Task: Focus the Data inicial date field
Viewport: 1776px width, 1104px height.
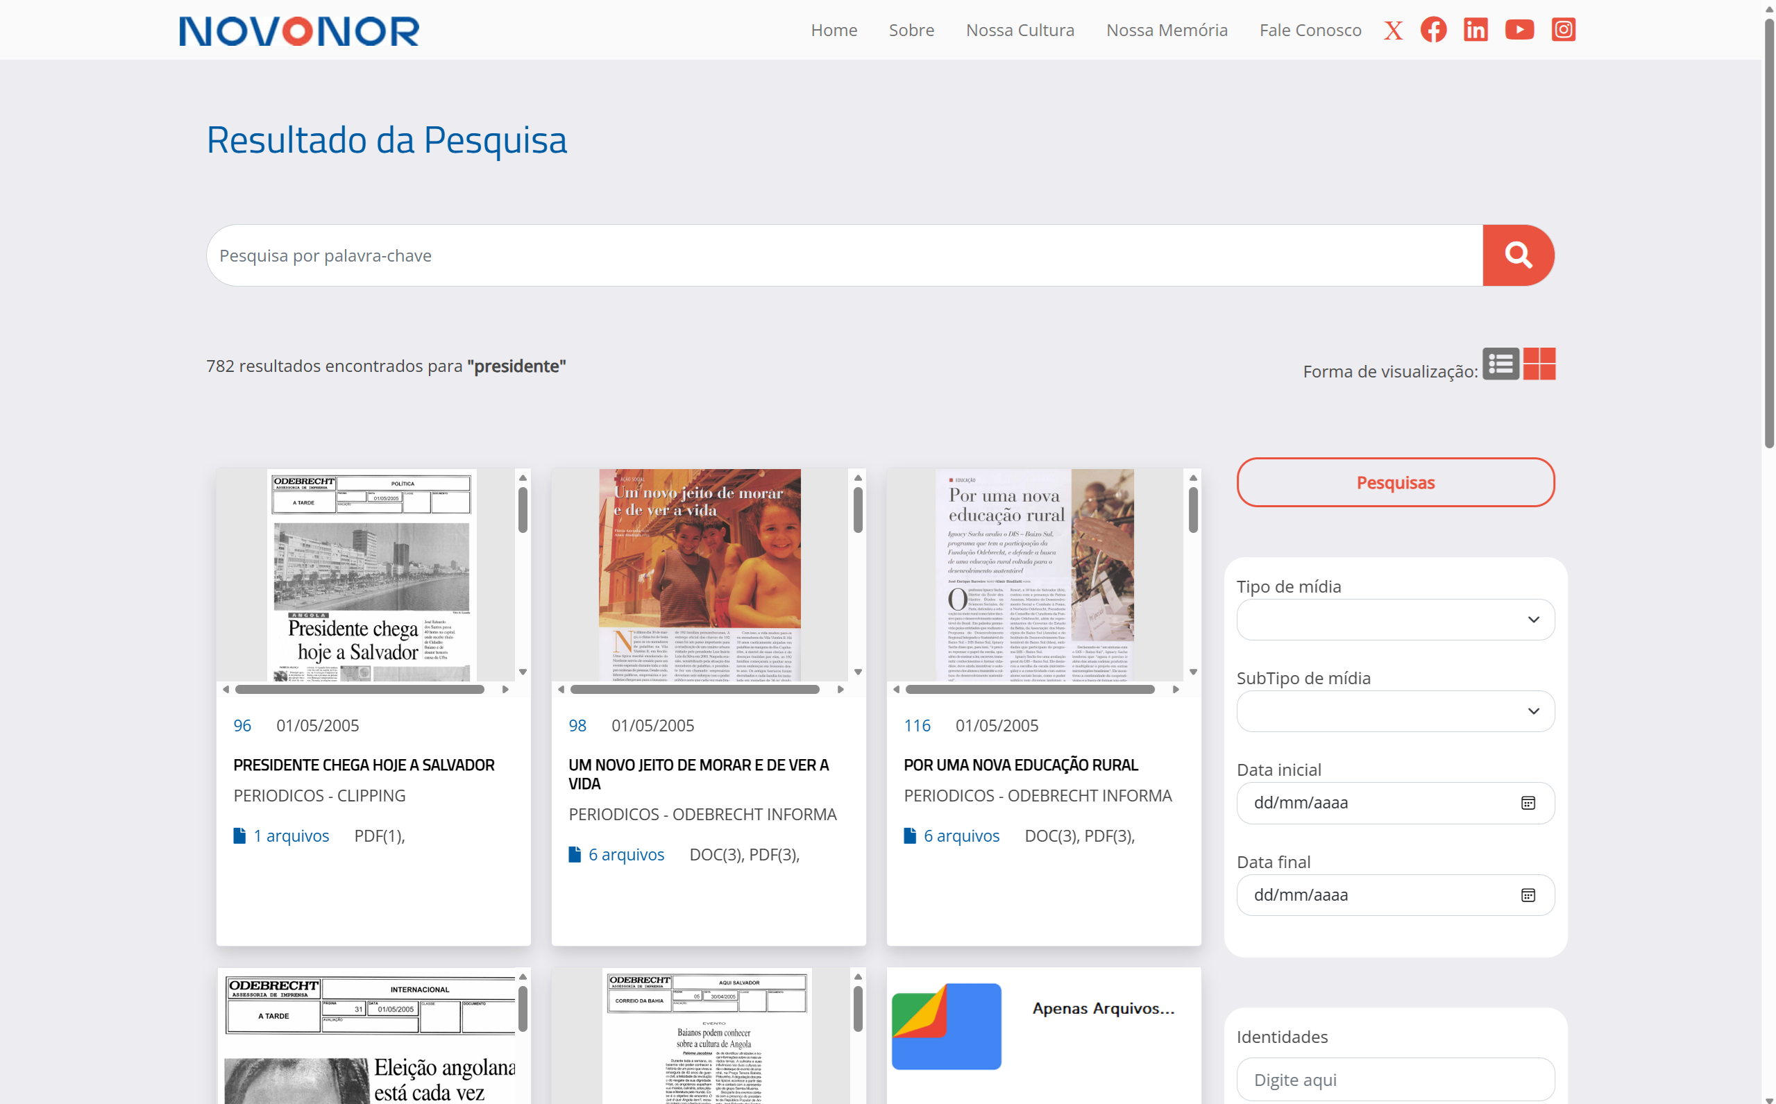Action: [x=1395, y=802]
